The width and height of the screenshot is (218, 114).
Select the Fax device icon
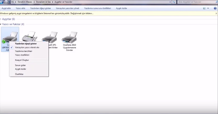[30, 36]
